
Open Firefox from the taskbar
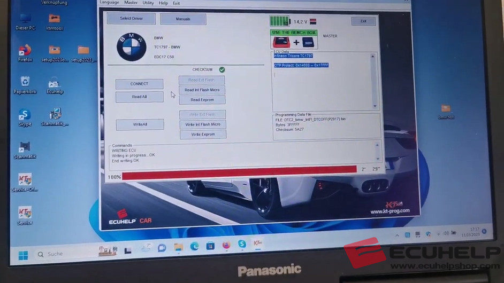click(226, 245)
